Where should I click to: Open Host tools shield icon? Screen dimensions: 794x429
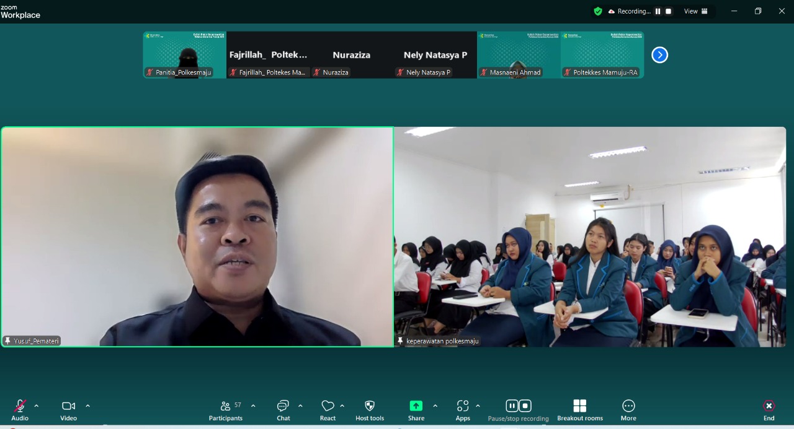(370, 406)
